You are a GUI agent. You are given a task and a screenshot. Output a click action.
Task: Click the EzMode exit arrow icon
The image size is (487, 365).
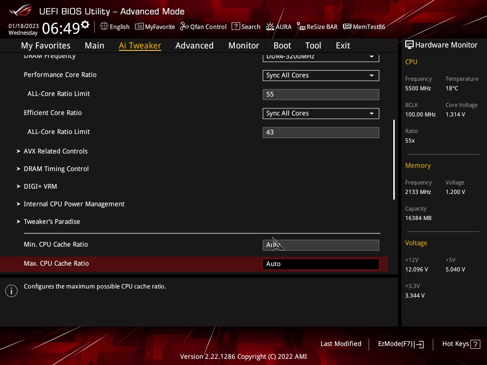(x=419, y=344)
